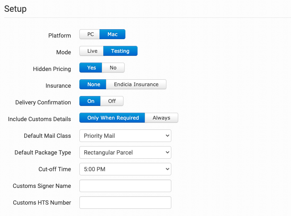Expand the Default Package Type dropdown

[x=125, y=153]
